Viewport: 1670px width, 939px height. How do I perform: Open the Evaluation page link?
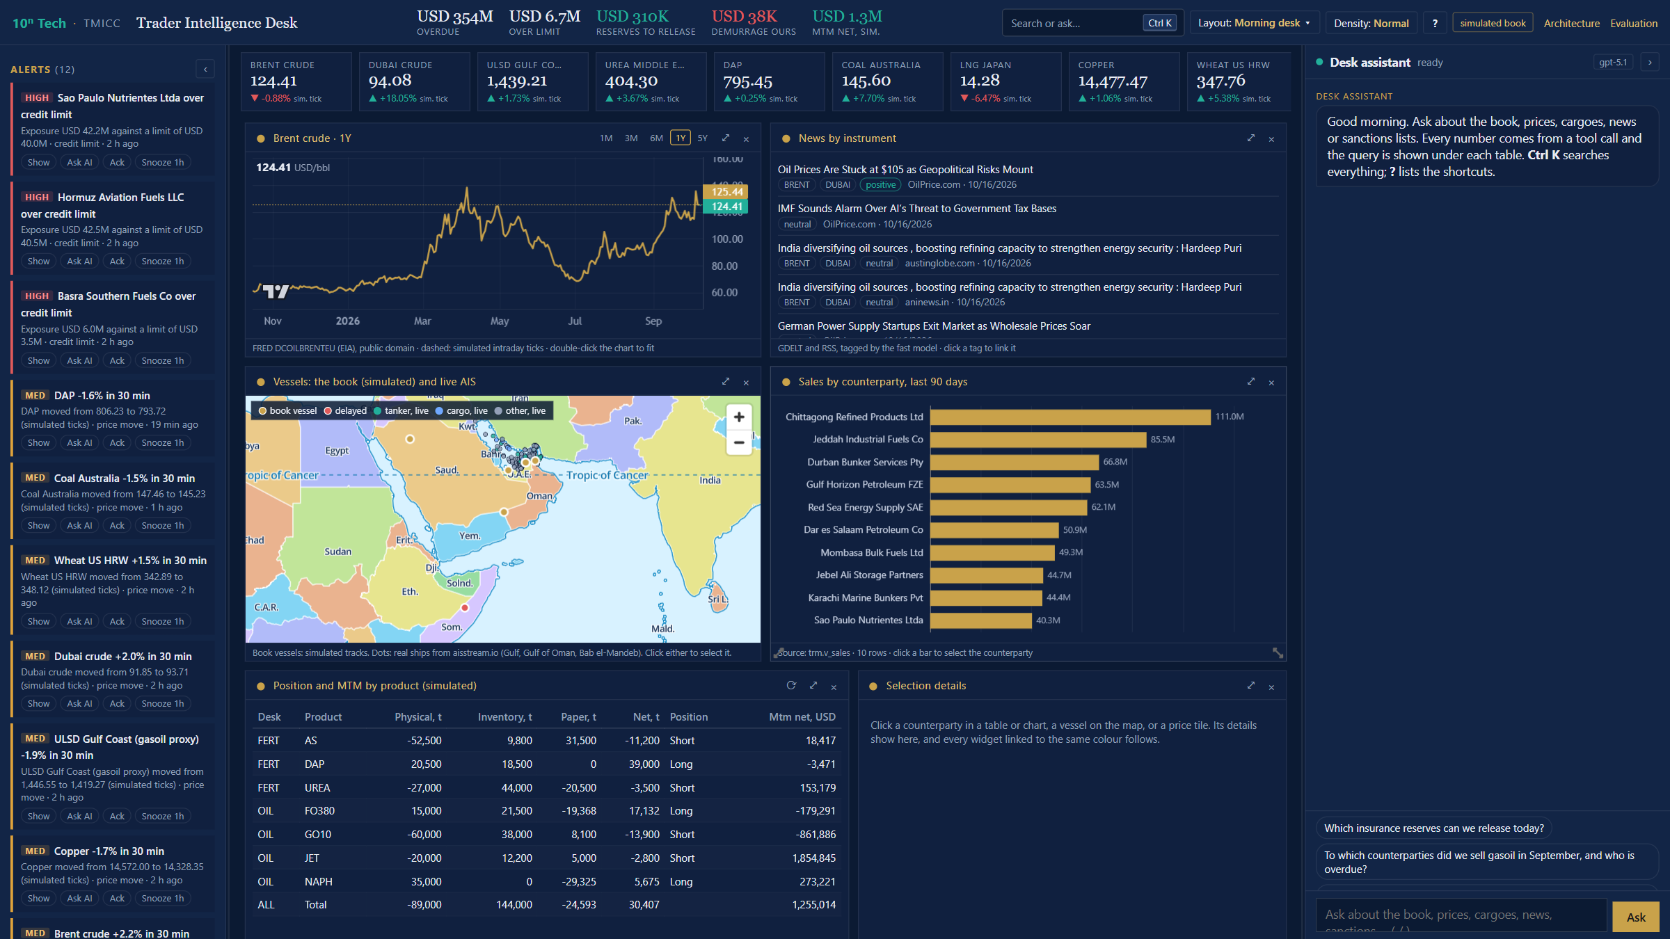point(1634,23)
